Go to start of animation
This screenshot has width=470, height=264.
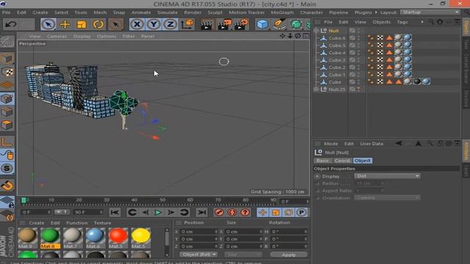point(115,212)
